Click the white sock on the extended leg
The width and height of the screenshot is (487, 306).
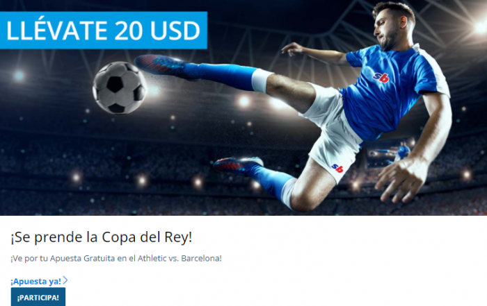[261, 80]
